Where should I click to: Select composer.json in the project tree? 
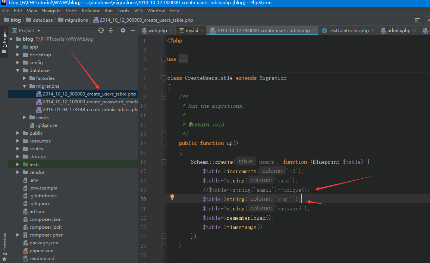tap(45, 219)
